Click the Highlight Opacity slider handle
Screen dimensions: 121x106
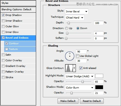coord(83,82)
